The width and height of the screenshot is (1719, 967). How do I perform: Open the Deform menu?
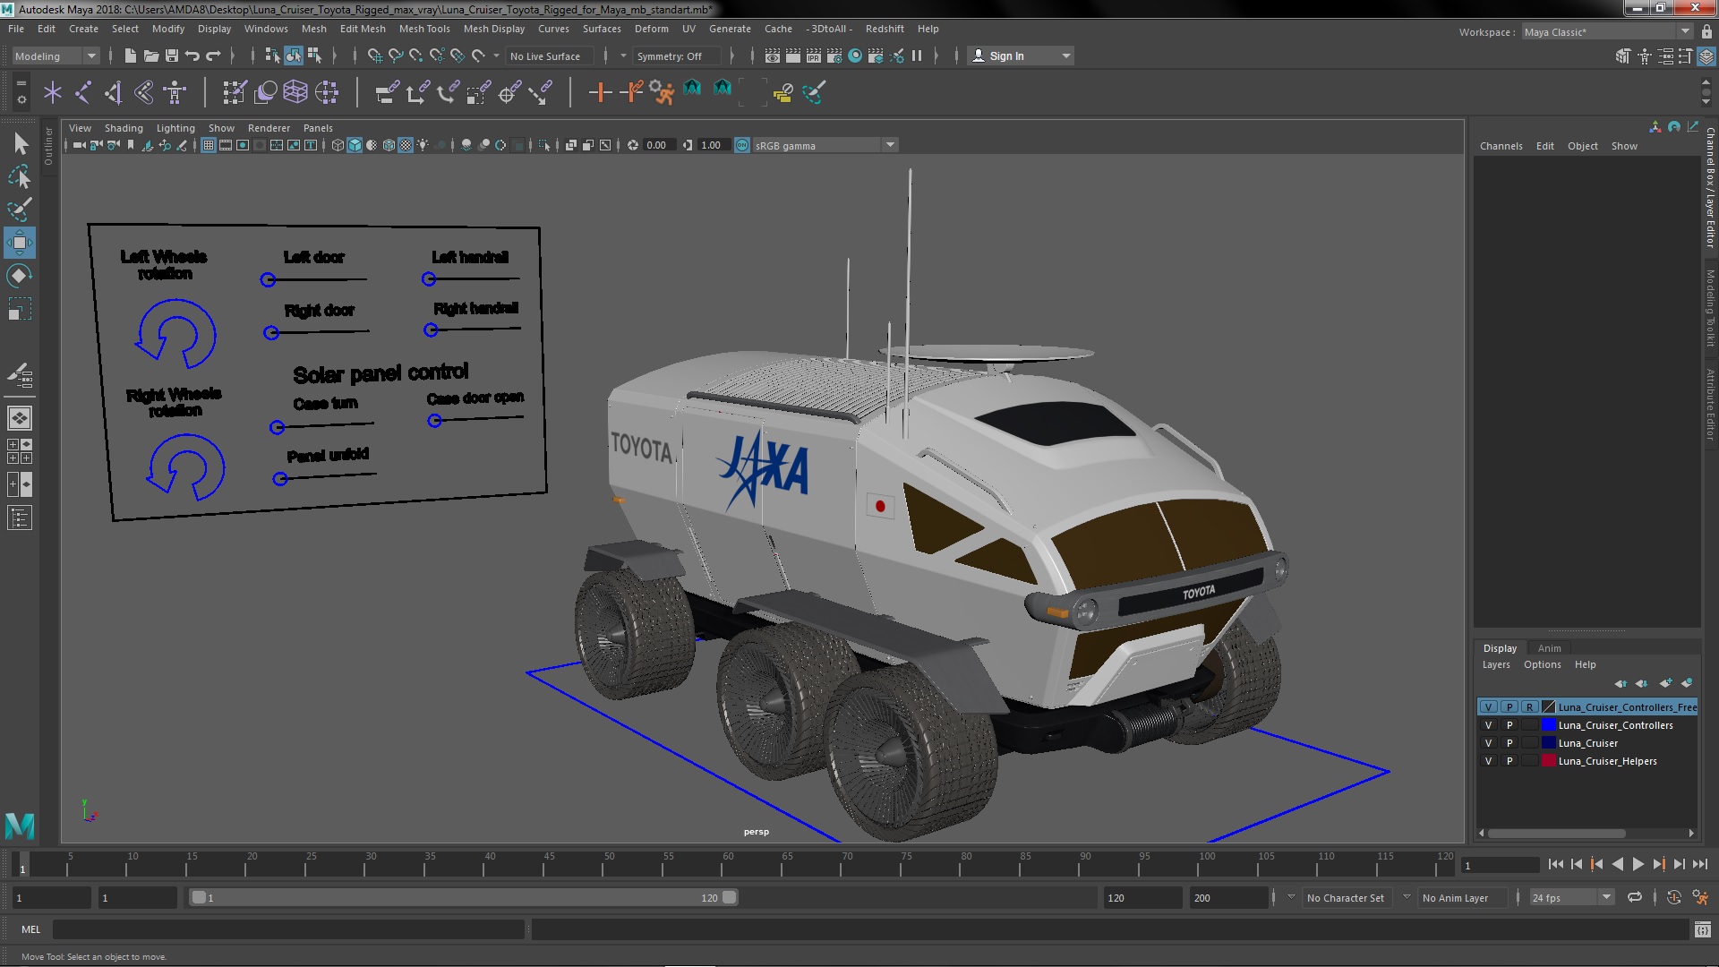(651, 29)
